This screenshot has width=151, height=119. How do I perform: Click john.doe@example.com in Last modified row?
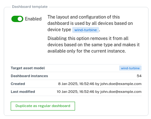[121, 92]
